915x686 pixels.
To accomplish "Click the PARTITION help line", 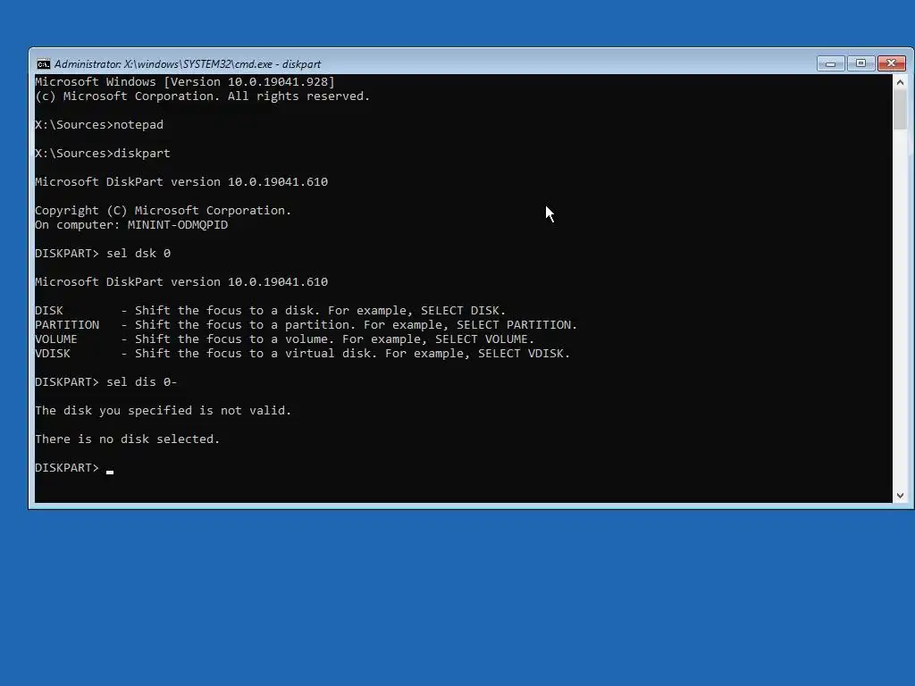I will (306, 325).
